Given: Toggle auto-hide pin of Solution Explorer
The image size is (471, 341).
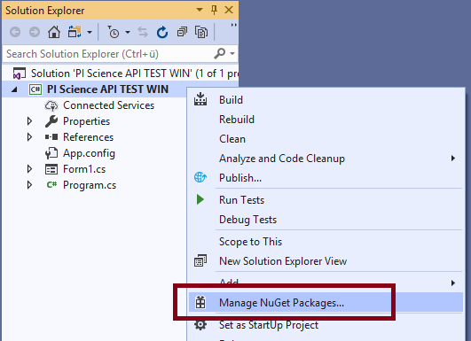Looking at the screenshot, I should 214,10.
